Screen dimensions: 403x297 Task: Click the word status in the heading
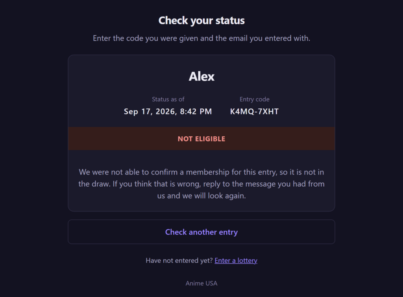pyautogui.click(x=230, y=20)
